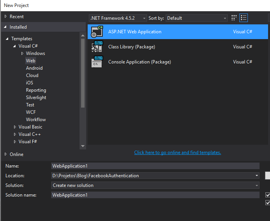Toggle the upper checkbox beside Solution name
Screen dimensions: 270x221
[x=268, y=195]
